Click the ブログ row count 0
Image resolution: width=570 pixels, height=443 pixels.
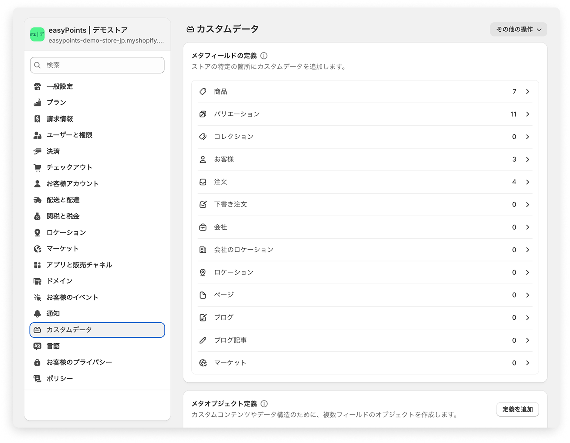[x=514, y=317]
